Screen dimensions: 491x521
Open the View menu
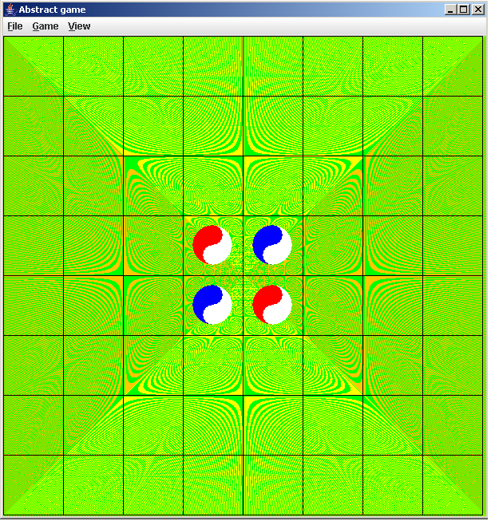(79, 26)
